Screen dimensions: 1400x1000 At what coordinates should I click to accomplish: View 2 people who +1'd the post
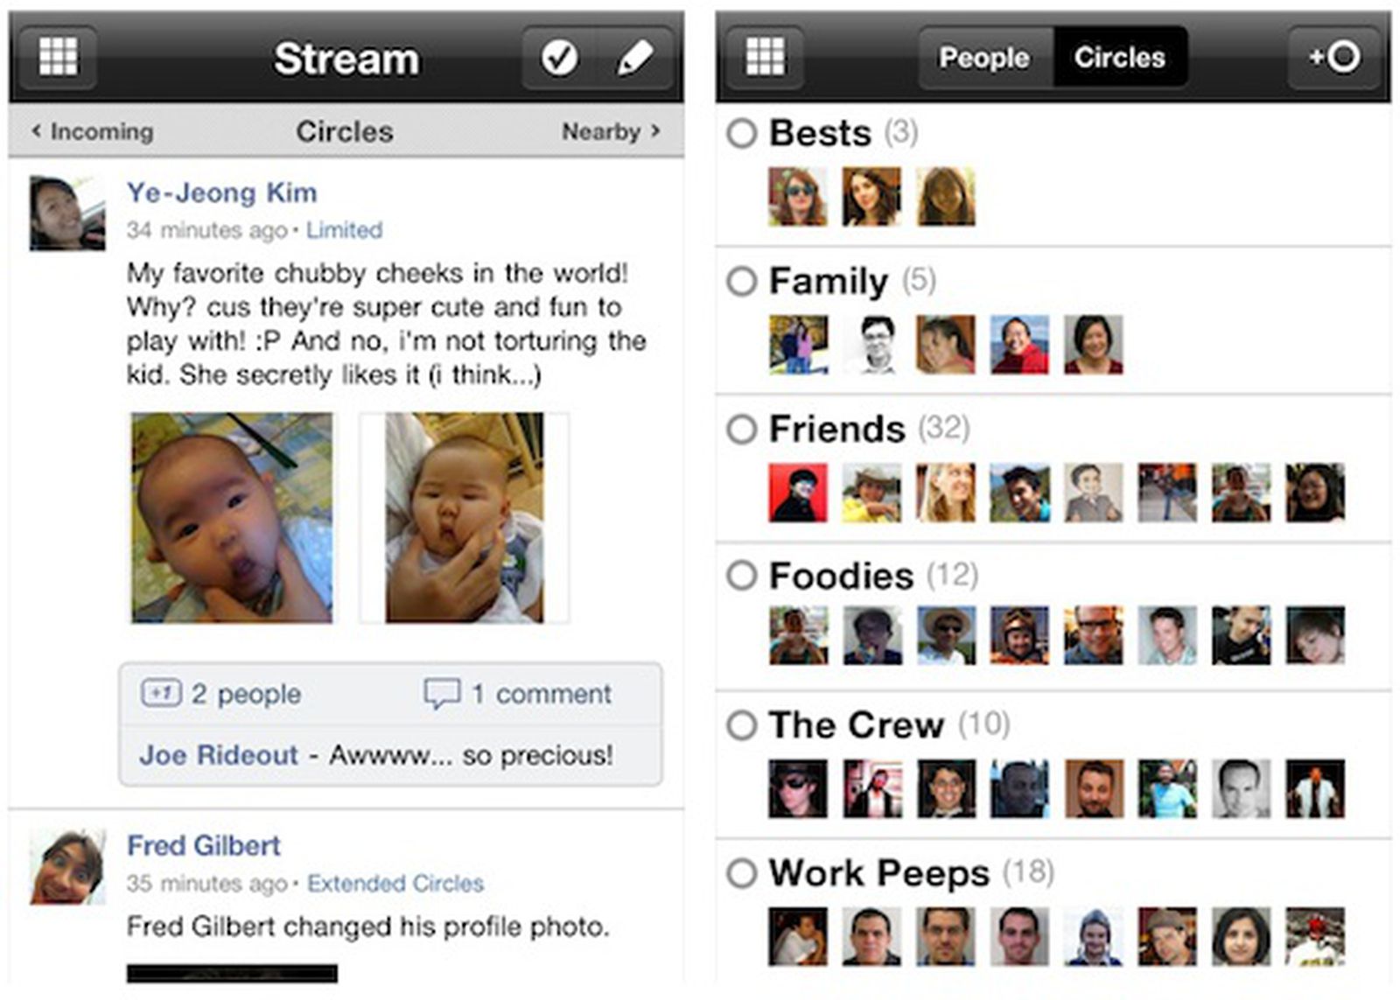[243, 694]
